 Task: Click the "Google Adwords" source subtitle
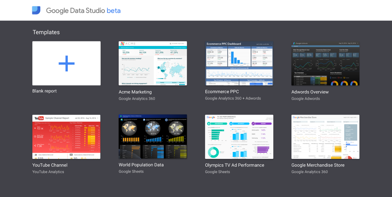click(x=306, y=99)
